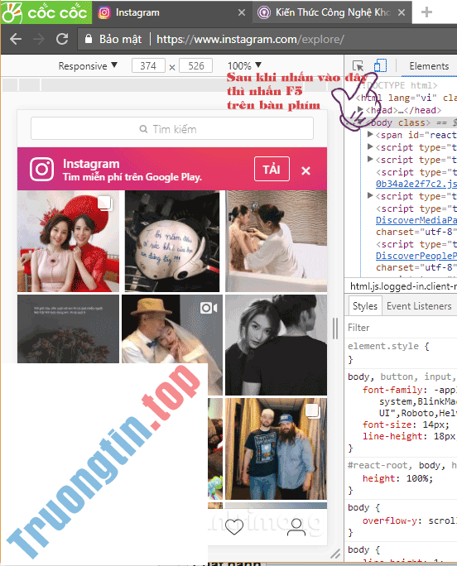Click the overflow-y property
The image size is (457, 566).
point(410,520)
